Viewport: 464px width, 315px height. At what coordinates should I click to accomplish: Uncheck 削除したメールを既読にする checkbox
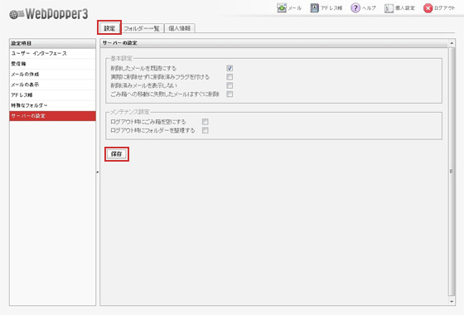point(230,68)
